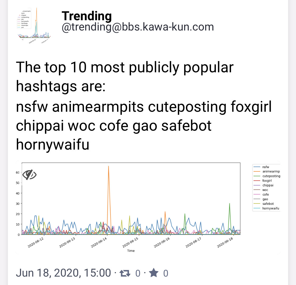Open the Jun 18, 2020 timestamp link
Viewport: 296px width, 285px height.
(63, 273)
